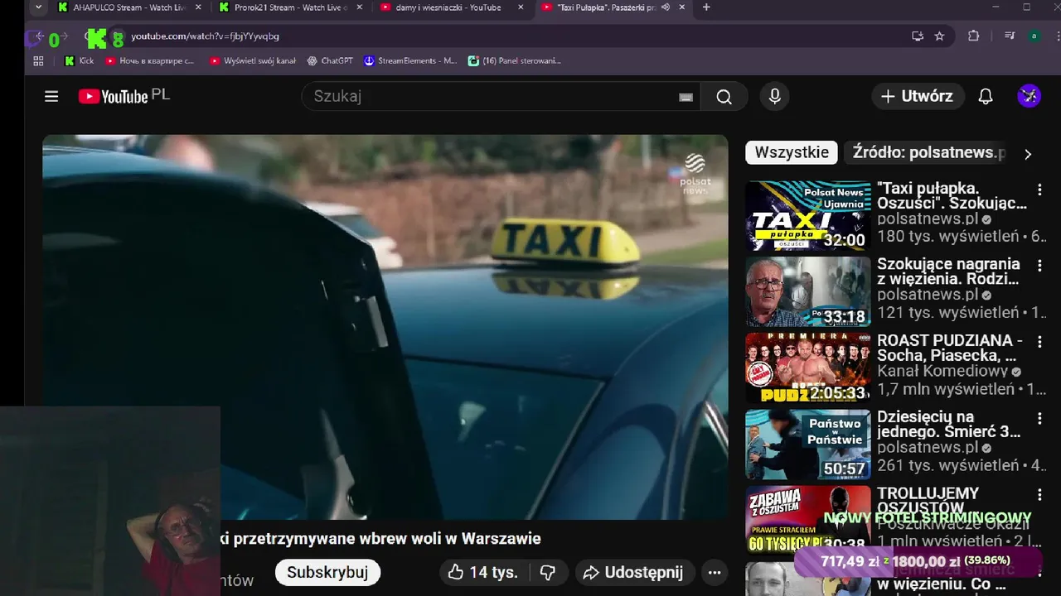Click the Dziesięciu na jednego video title
The image size is (1061, 596).
(948, 424)
